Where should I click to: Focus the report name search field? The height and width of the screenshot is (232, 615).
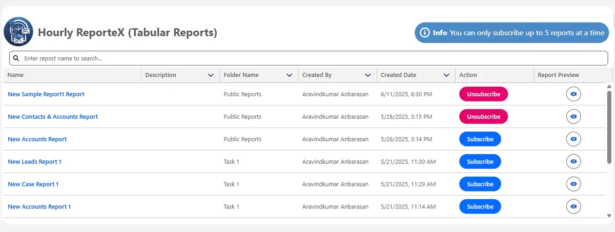pyautogui.click(x=309, y=58)
